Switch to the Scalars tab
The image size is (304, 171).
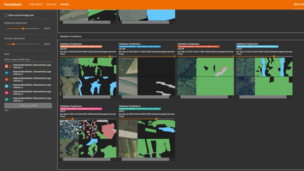pos(51,4)
